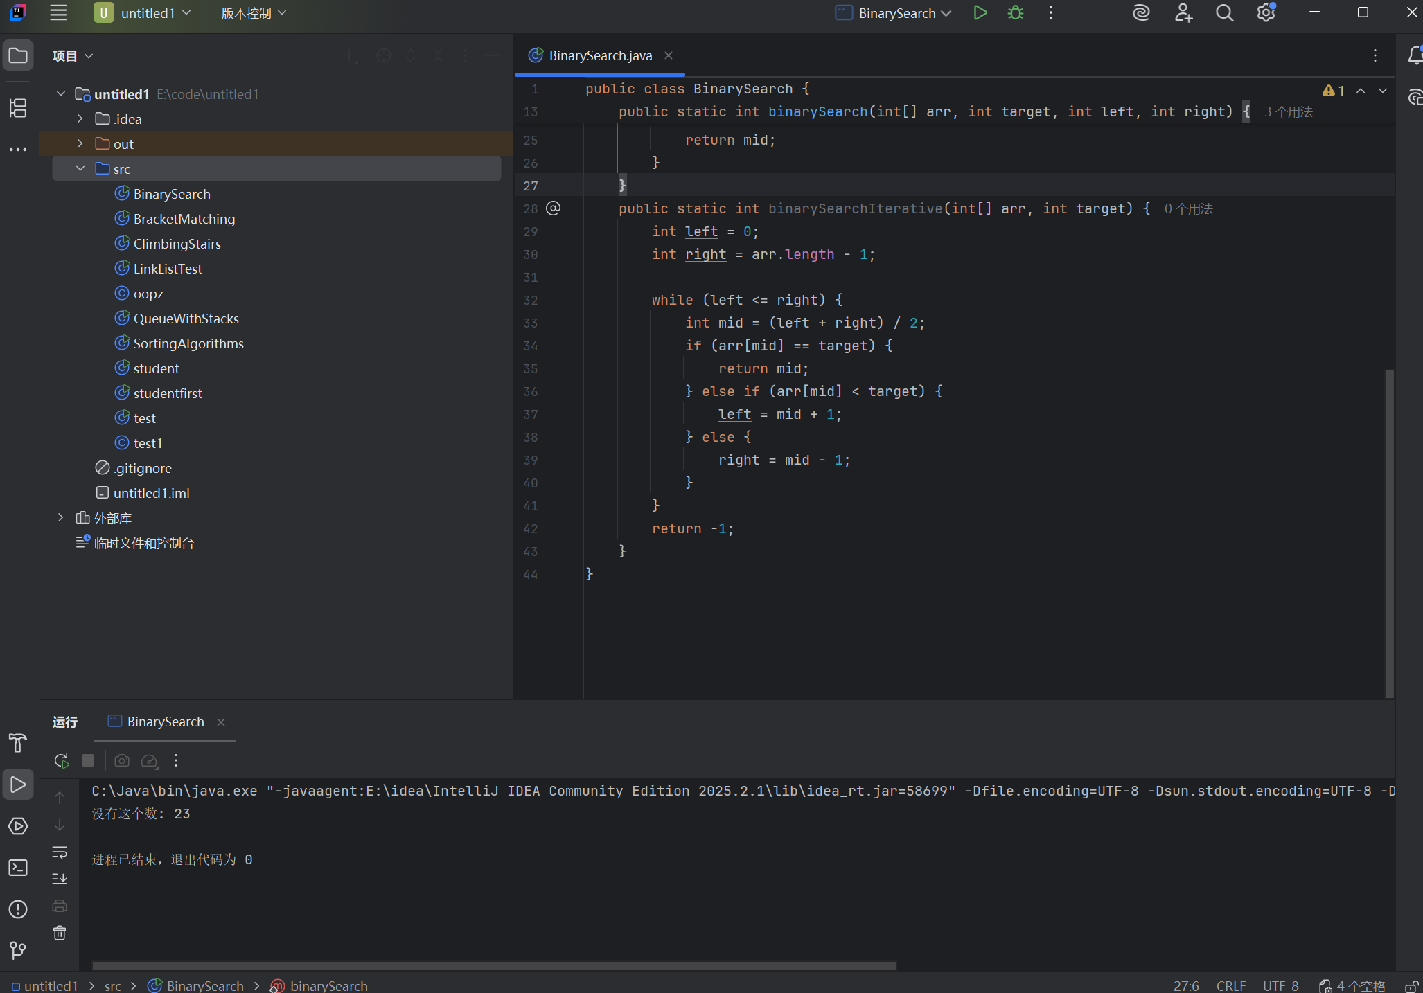Open Problems tool window icon
The height and width of the screenshot is (993, 1423).
[18, 909]
